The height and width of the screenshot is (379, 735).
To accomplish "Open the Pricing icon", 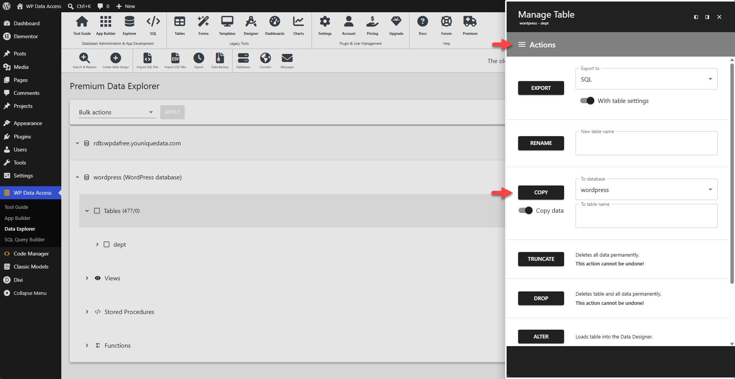I will pos(372,22).
